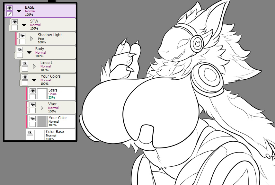Screen dimensions: 275x185
Task: Select the Color Base layer name
Action: point(55,131)
